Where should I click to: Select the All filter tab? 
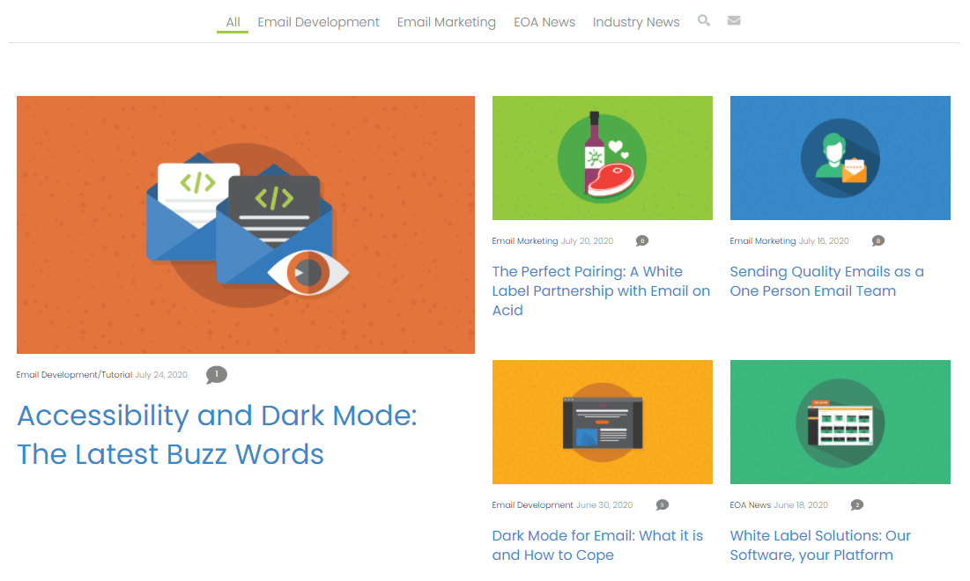[232, 22]
